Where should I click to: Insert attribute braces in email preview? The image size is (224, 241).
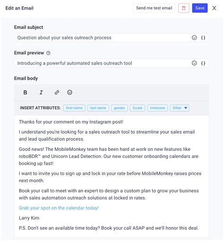[203, 63]
